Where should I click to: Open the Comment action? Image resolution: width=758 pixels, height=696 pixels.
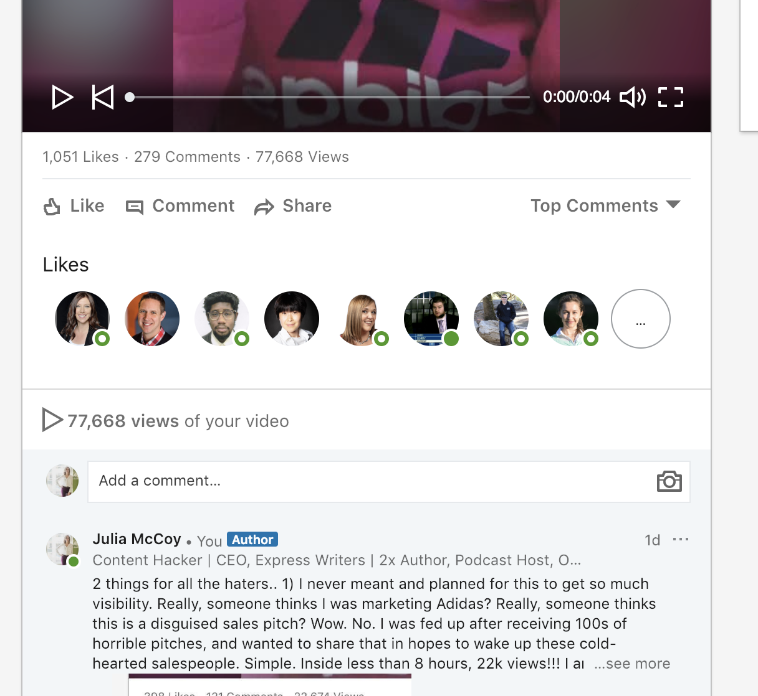click(180, 206)
